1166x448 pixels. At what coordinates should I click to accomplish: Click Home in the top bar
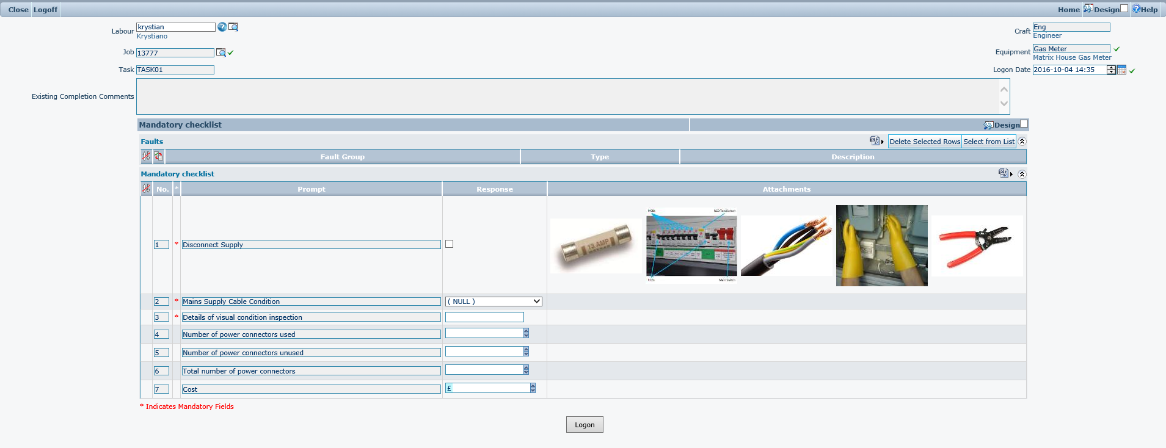[x=1068, y=10]
